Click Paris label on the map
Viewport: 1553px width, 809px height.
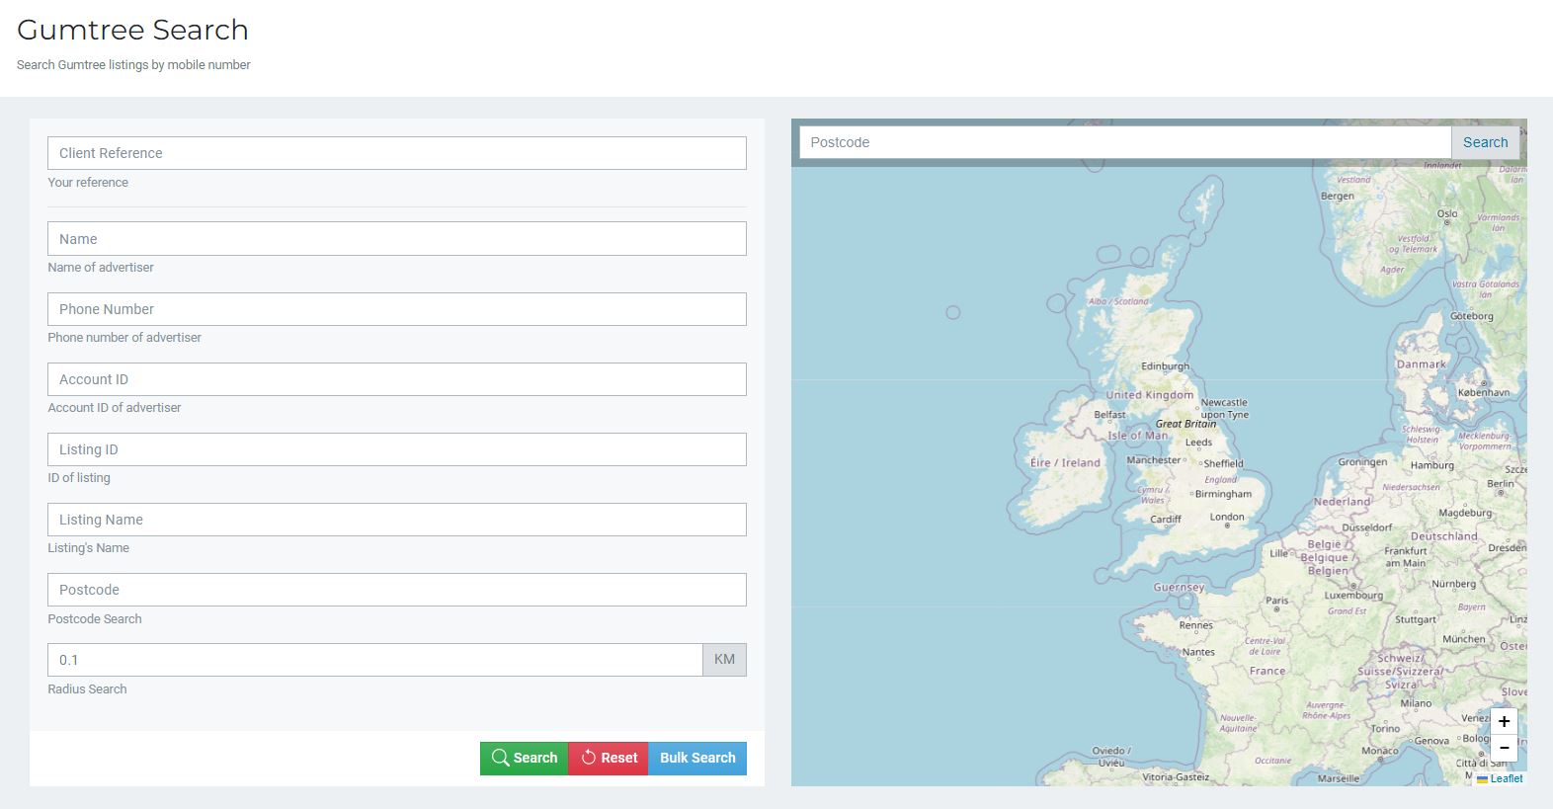click(x=1277, y=600)
